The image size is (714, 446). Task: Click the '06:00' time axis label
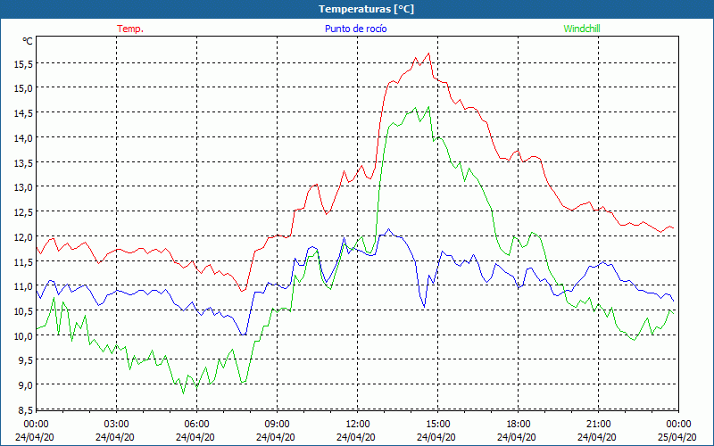tap(197, 425)
